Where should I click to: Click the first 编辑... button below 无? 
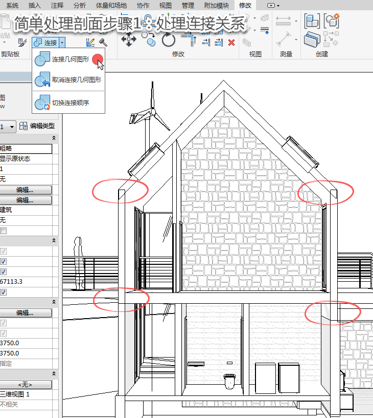26,190
